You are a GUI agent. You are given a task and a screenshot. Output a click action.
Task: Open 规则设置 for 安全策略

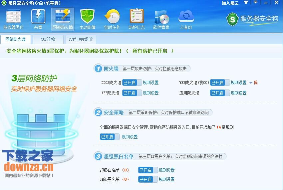click(x=130, y=137)
